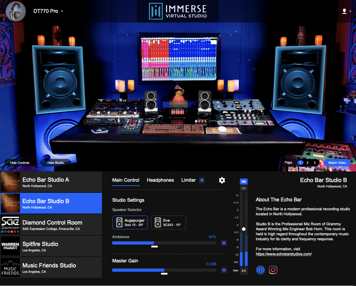Screen dimensions: 356x286
Task: Click the Hide Studio button
Action: 56,163
